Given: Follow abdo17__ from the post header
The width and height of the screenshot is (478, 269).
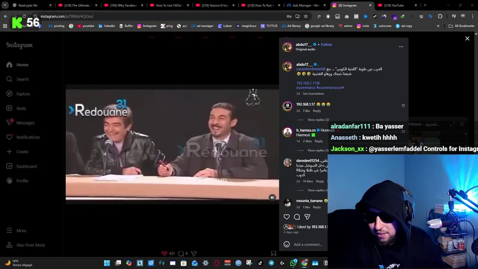Looking at the screenshot, I should pyautogui.click(x=326, y=44).
